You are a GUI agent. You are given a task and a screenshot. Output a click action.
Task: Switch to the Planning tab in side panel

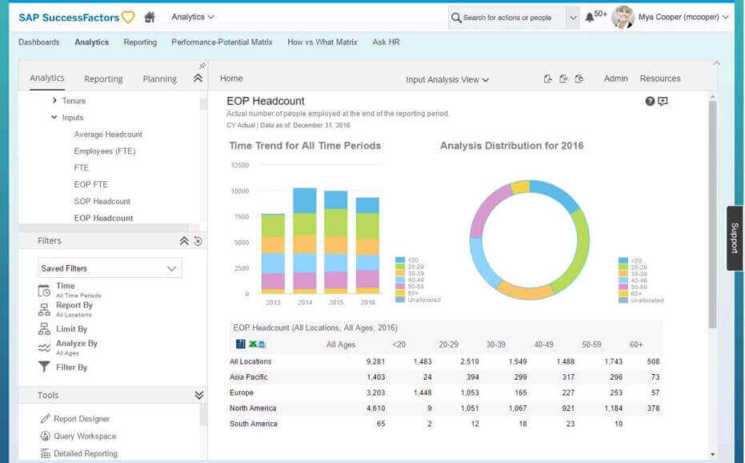[160, 79]
